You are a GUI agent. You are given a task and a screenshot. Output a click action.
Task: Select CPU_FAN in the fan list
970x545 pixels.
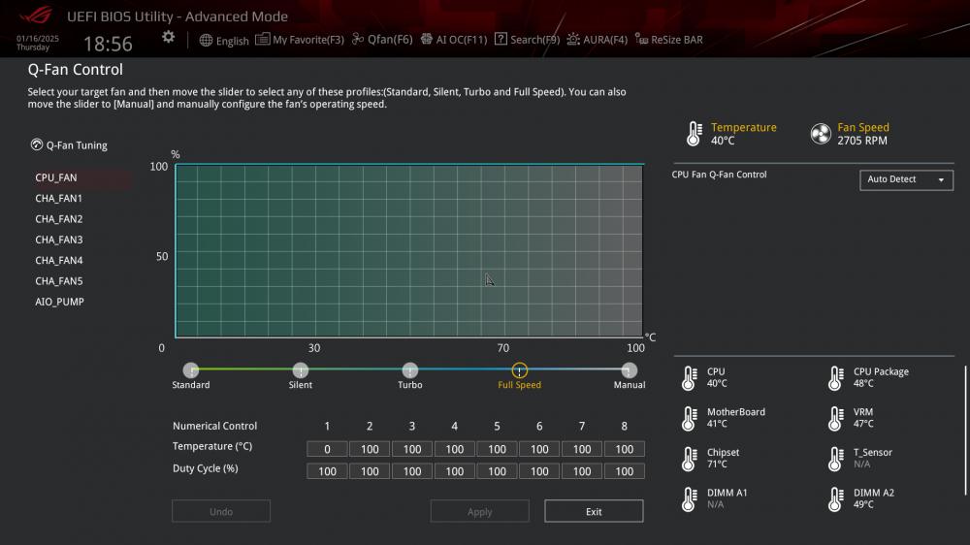[55, 177]
